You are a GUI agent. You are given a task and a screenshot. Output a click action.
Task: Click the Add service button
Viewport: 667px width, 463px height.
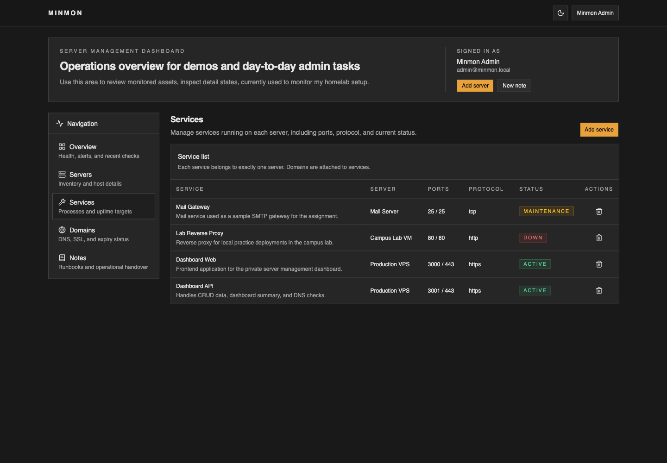599,130
